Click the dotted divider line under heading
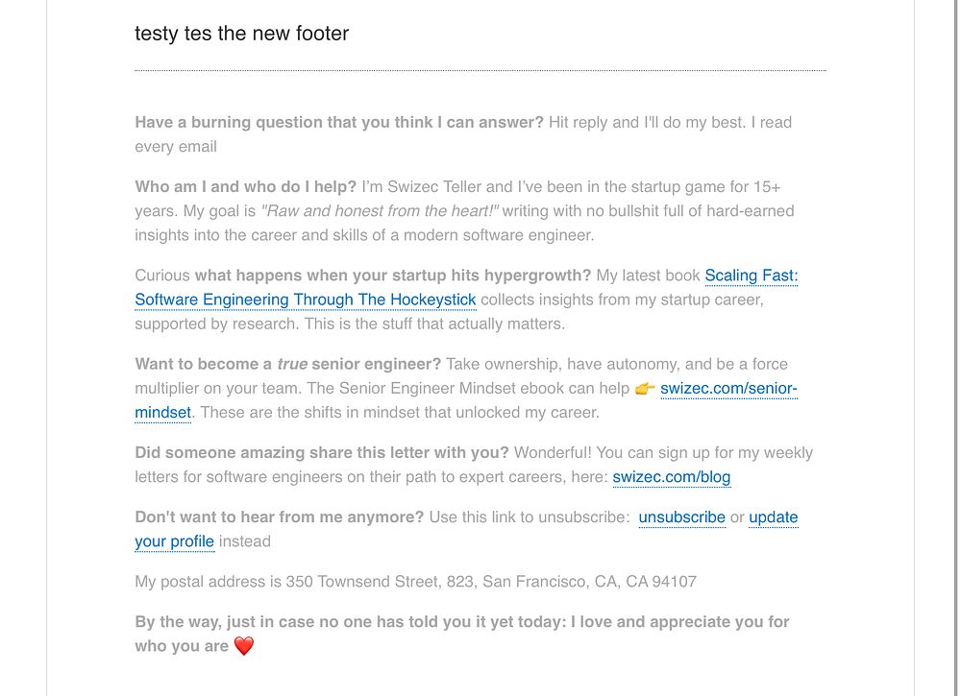Image resolution: width=961 pixels, height=696 pixels. pos(480,70)
